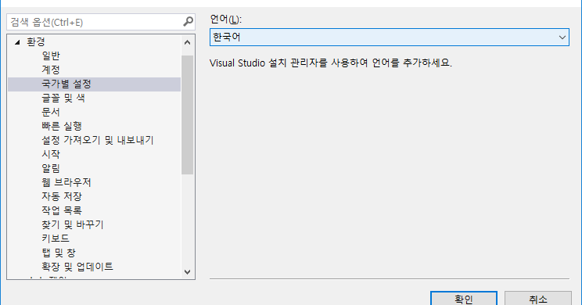
Task: Cancel with the 취소 button
Action: [538, 298]
